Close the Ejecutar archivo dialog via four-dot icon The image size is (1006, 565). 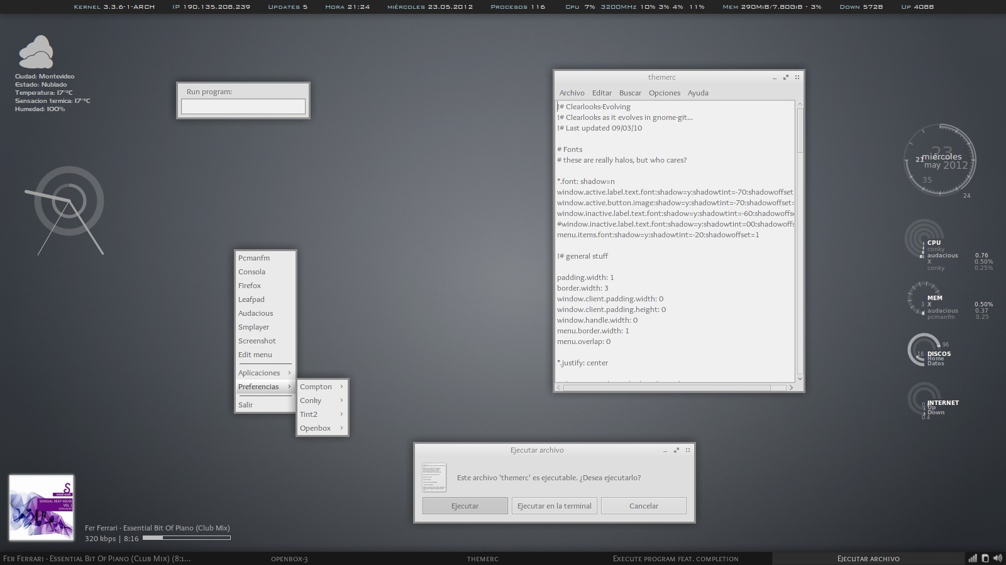[688, 450]
